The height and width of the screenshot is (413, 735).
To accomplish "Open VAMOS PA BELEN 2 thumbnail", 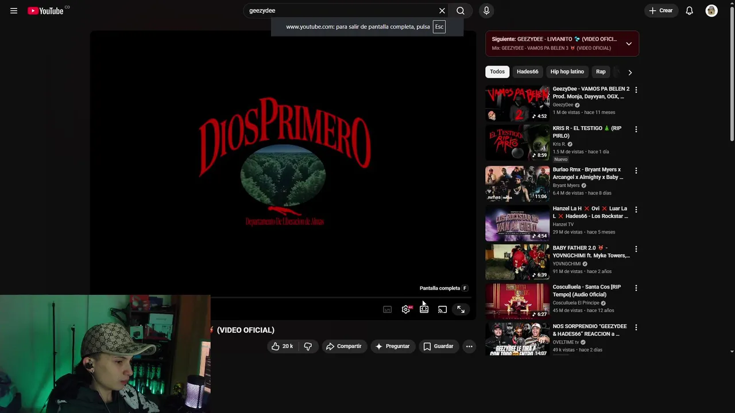I will 517,103.
